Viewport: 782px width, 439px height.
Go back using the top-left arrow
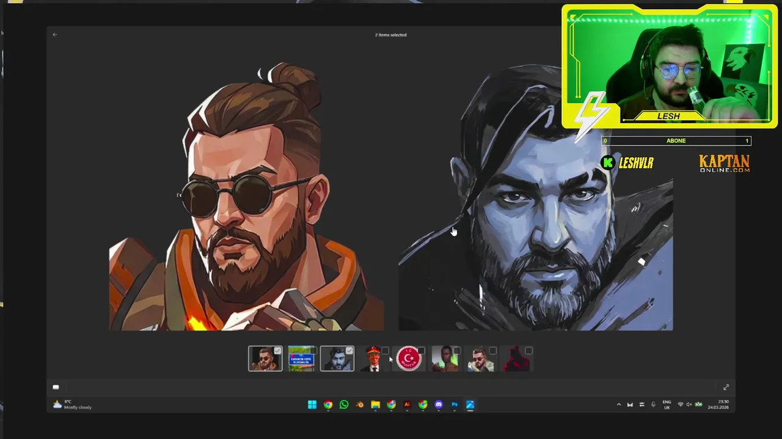coord(55,35)
